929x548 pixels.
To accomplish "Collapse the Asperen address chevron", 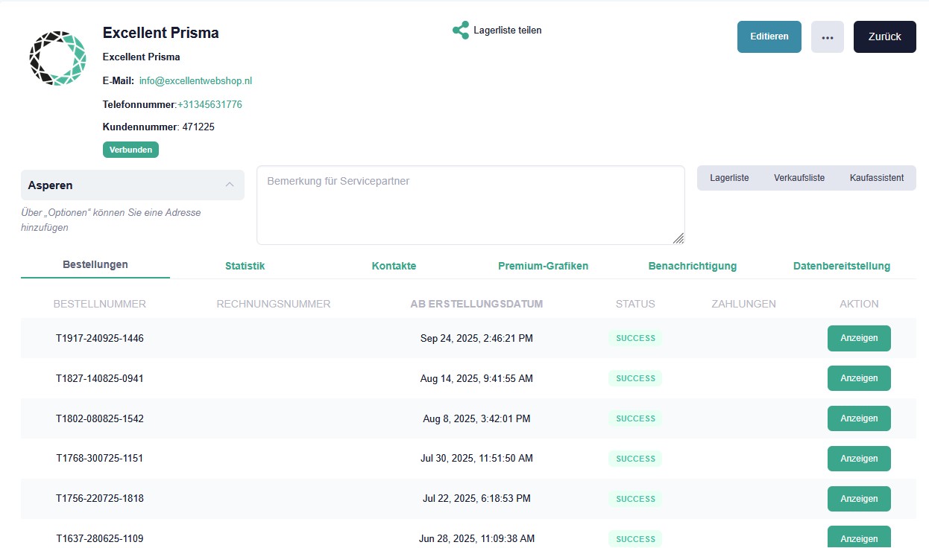I will click(230, 185).
